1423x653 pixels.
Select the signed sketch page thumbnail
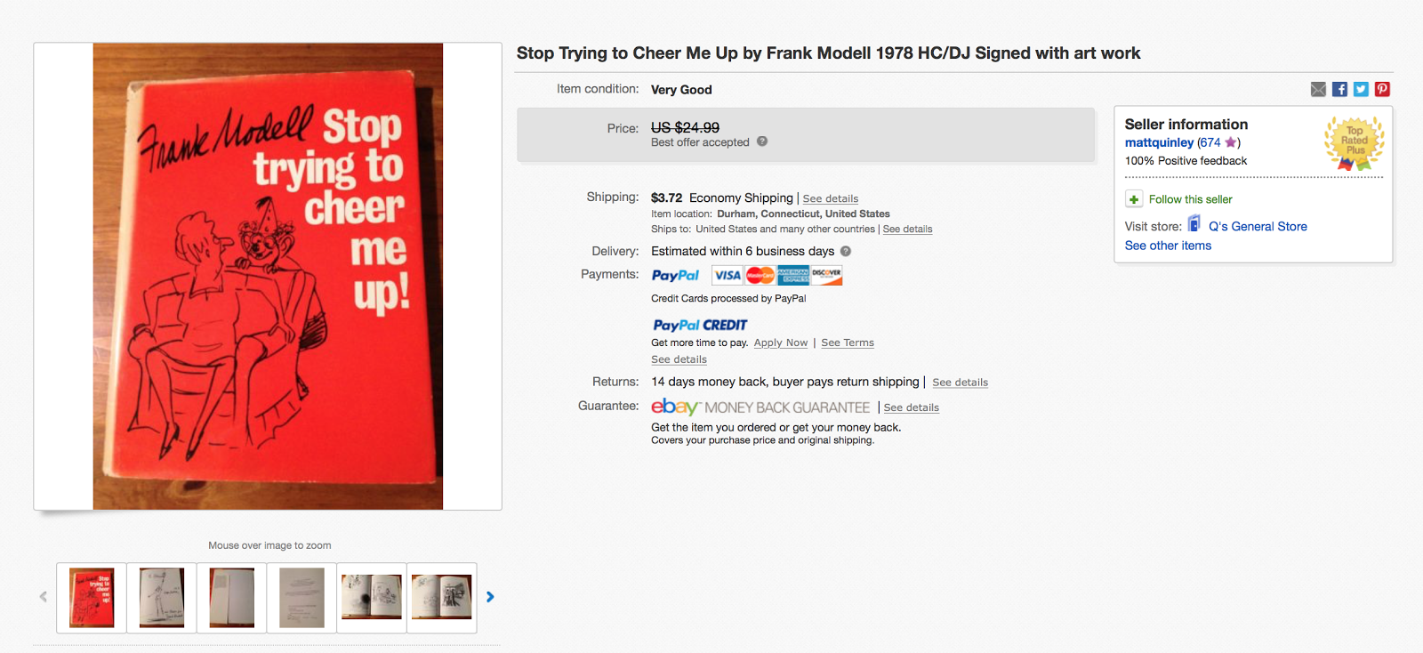click(162, 598)
